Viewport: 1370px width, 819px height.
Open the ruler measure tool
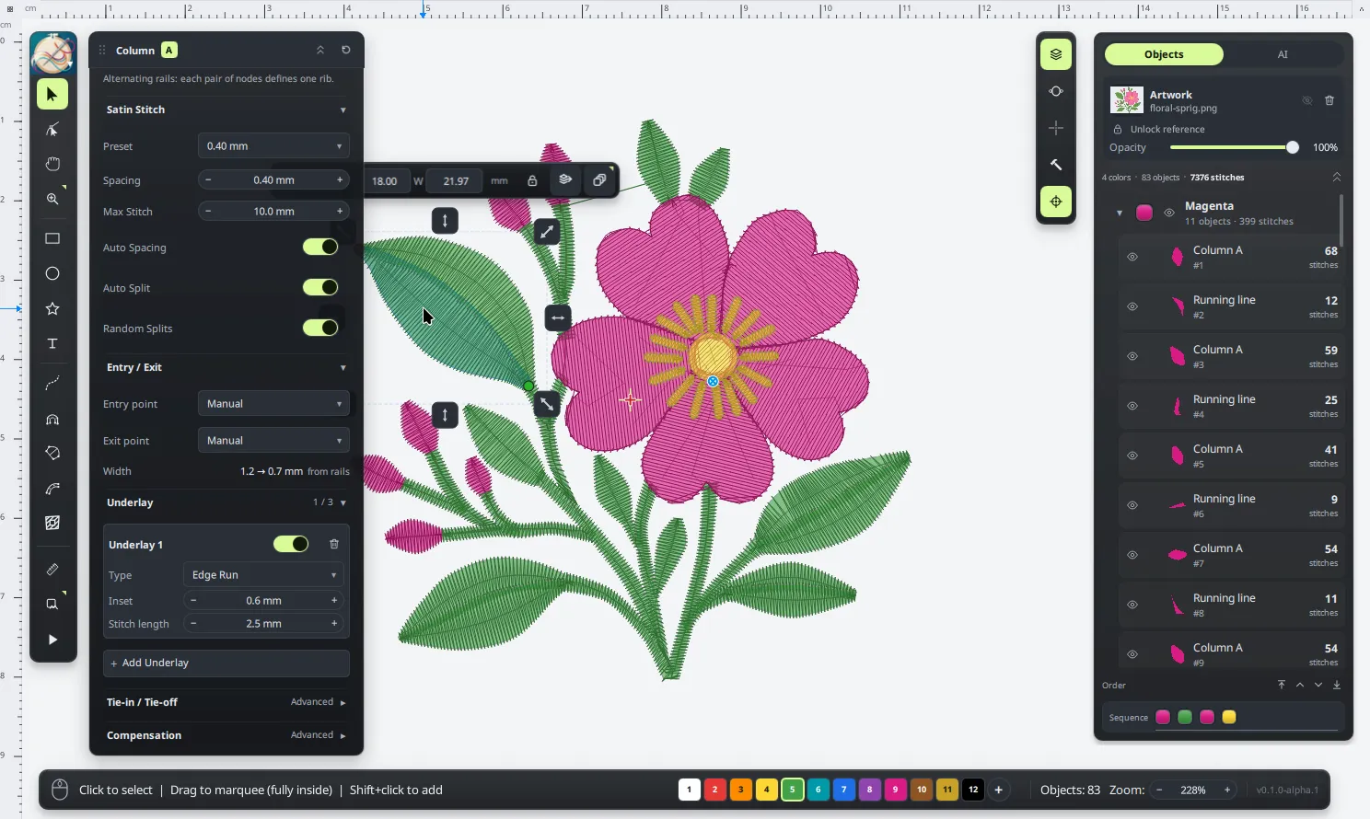click(52, 570)
